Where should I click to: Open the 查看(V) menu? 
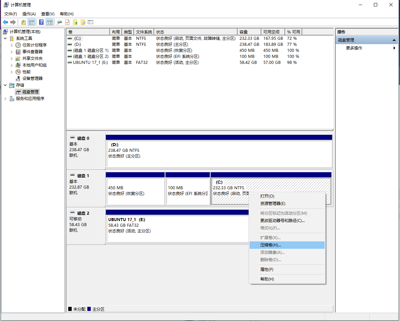pos(48,14)
